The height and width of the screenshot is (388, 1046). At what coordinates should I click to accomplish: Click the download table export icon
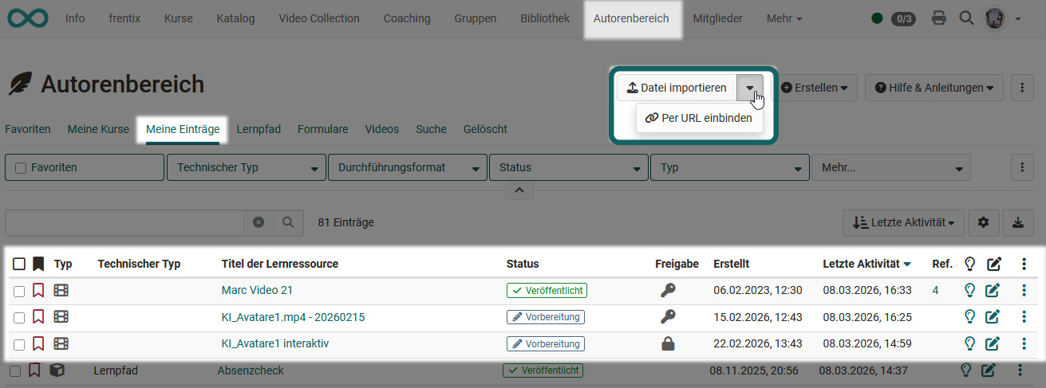click(1017, 223)
